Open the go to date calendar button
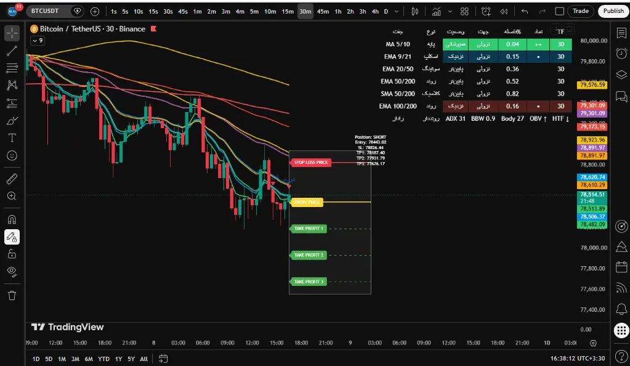Screen dimensions: 630x366 point(163,359)
